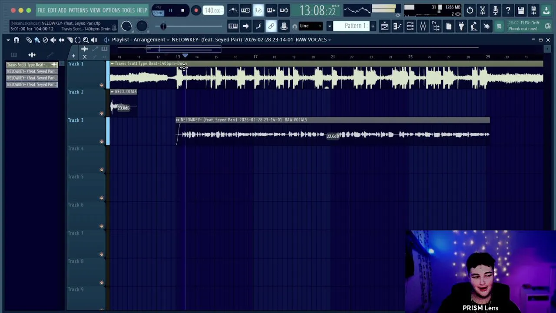Open the plugin picker plug icon
Viewport: 556px width, 313px height.
(x=461, y=27)
